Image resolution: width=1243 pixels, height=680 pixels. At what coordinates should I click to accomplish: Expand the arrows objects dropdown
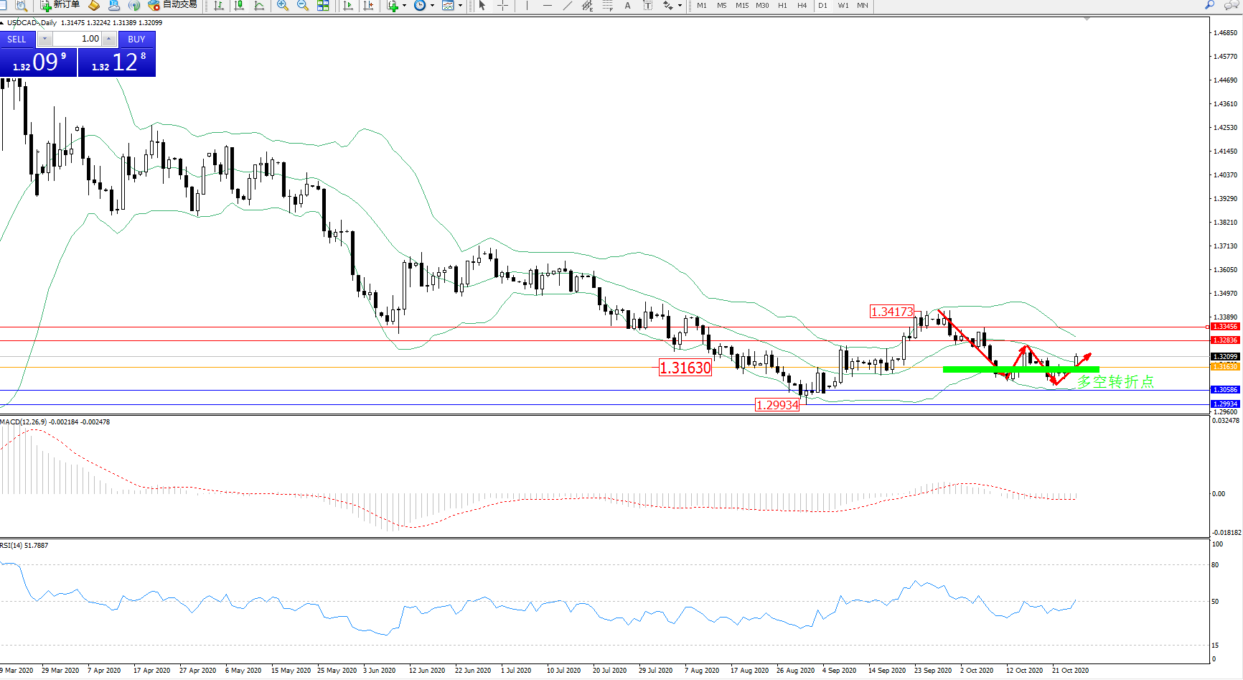680,5
